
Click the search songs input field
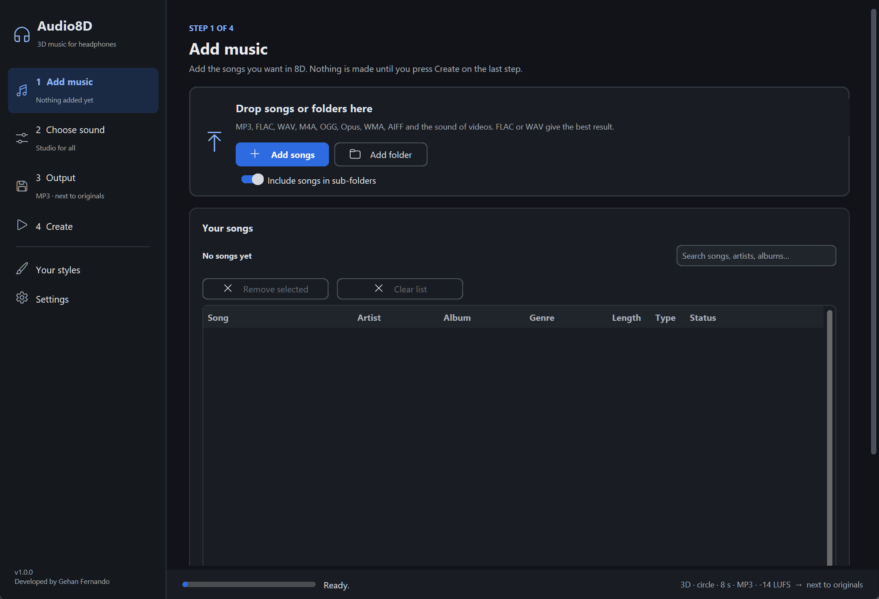coord(756,256)
